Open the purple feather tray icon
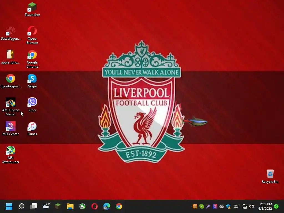 (208, 206)
